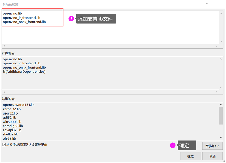Click openvino_onnx_frontend.lib in top edit box

pyautogui.click(x=24, y=22)
